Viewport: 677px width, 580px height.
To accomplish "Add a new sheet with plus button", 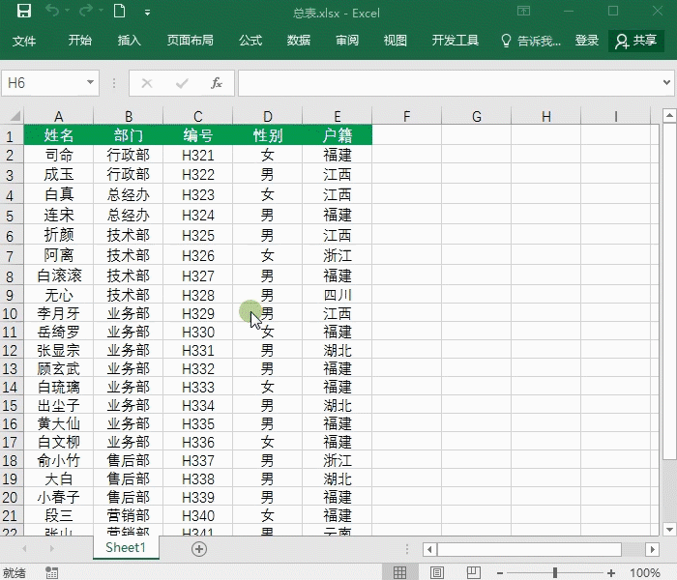I will click(199, 548).
